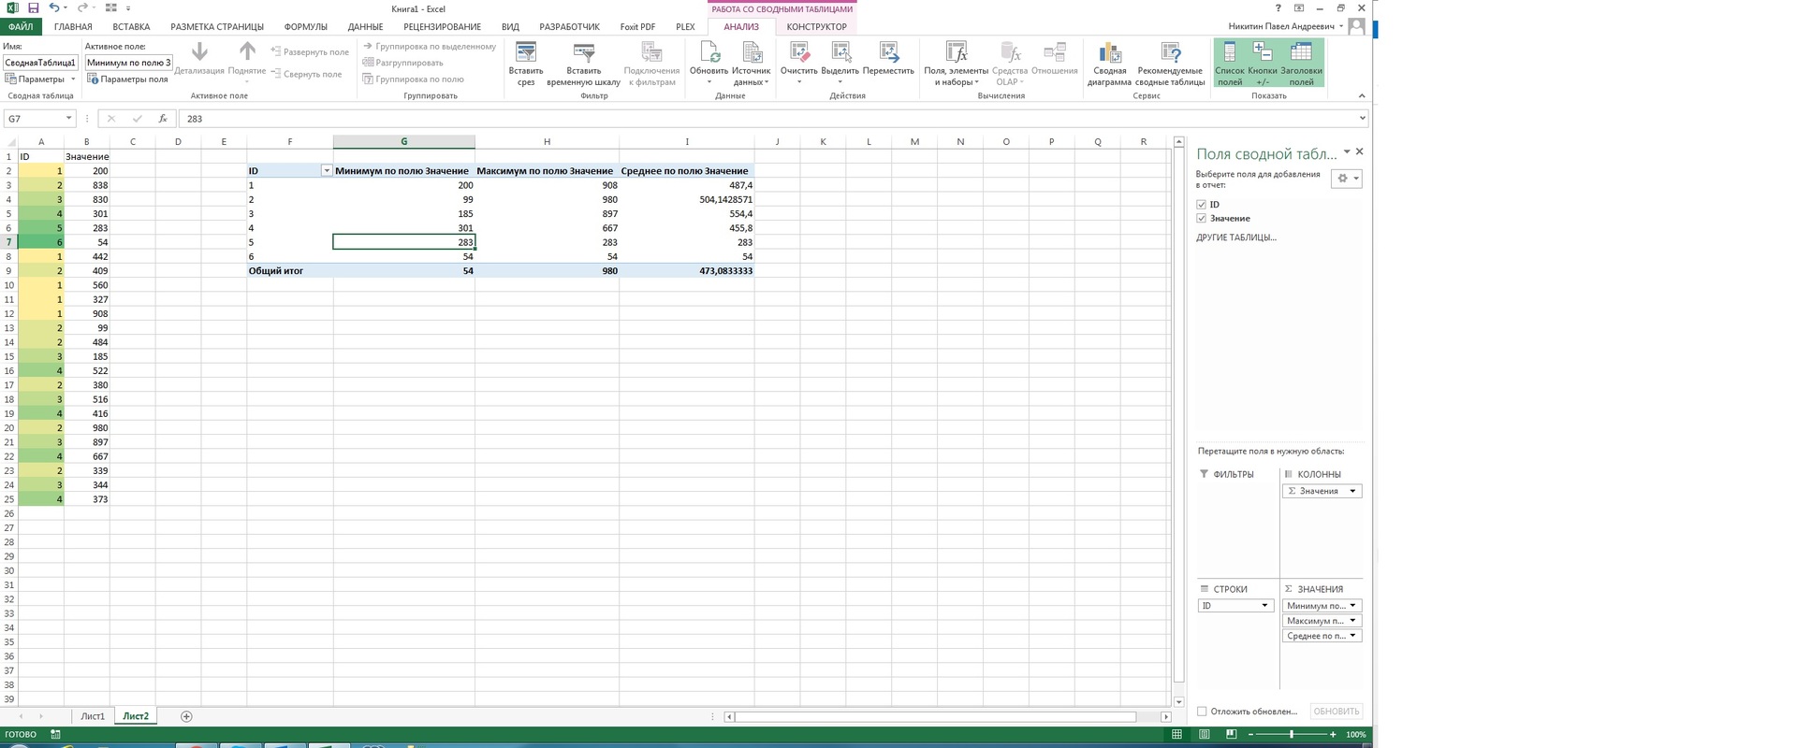Switch to Page Break Preview in status bar
Viewport: 1797px width, 748px height.
coord(1232,735)
